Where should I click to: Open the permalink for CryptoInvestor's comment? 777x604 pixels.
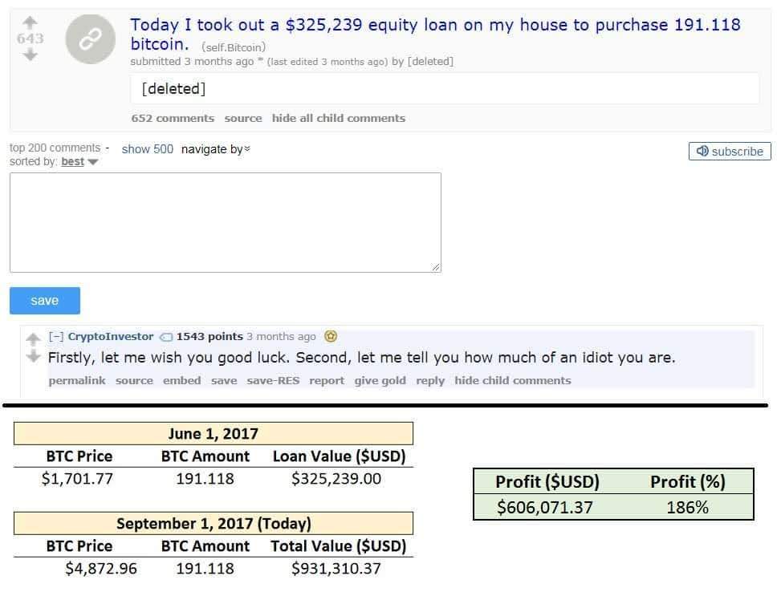coord(77,380)
